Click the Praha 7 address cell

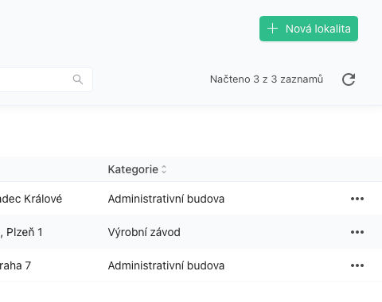click(x=15, y=265)
